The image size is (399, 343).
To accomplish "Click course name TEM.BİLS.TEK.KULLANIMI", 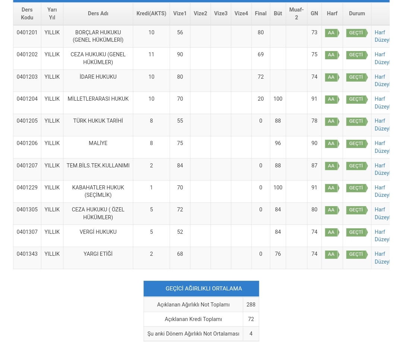I will 98,166.
